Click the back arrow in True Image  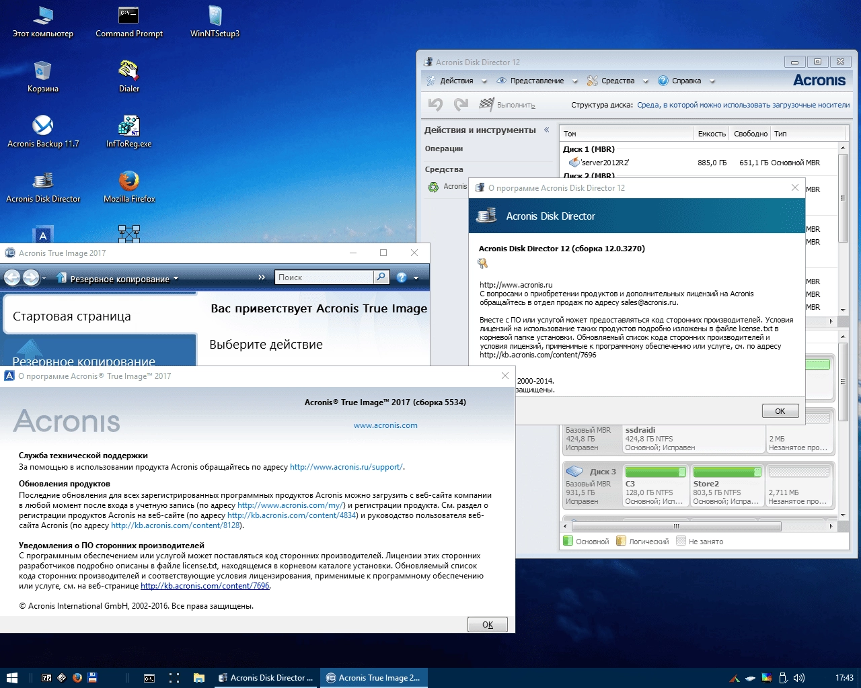(x=12, y=277)
